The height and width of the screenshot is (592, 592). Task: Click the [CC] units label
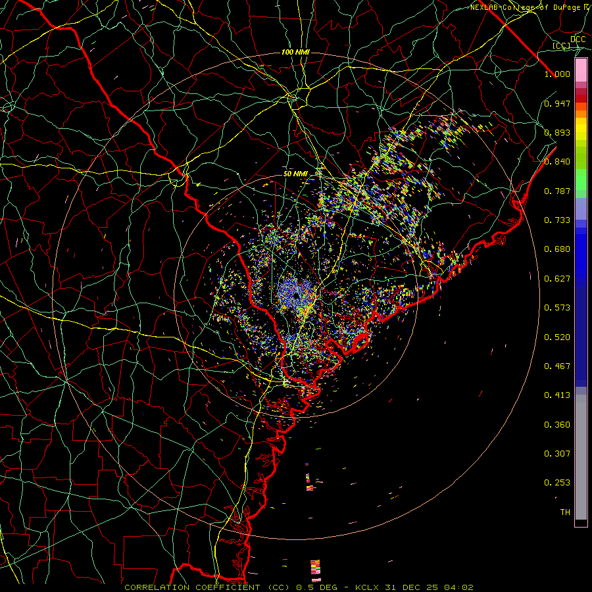coord(561,45)
